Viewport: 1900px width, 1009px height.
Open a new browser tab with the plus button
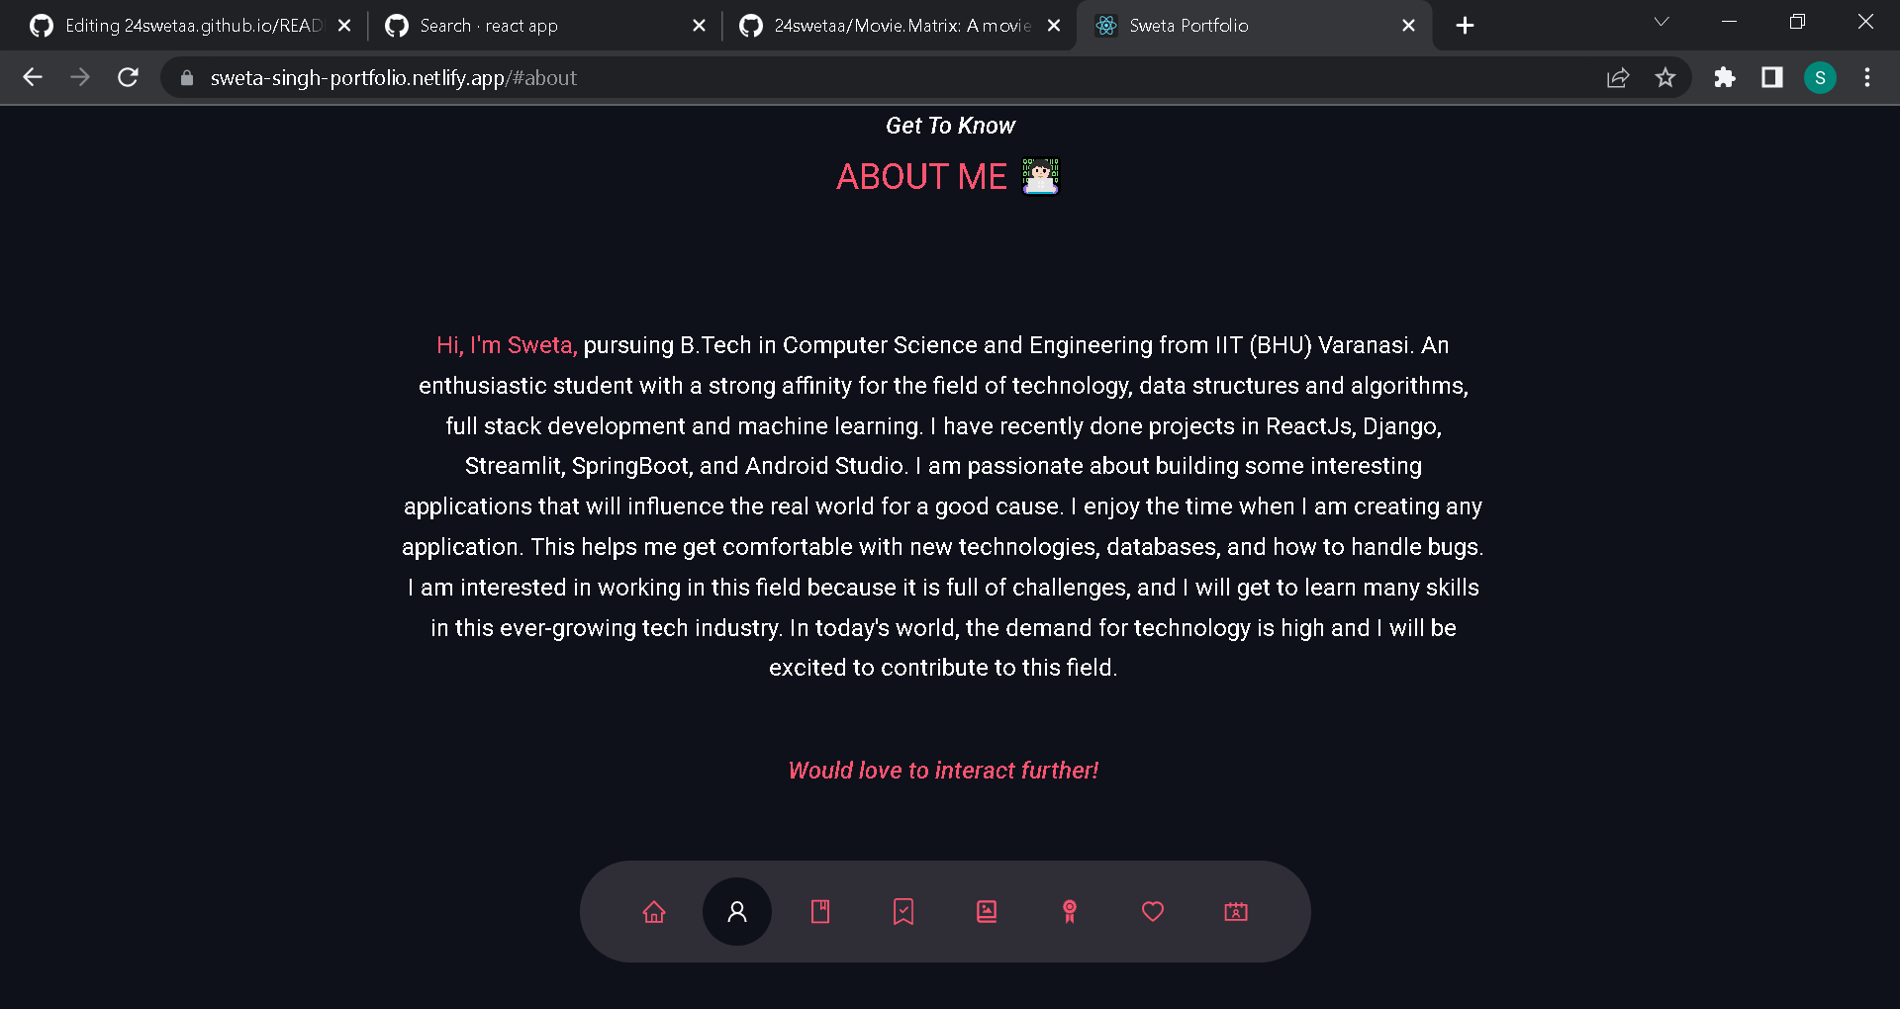(1465, 25)
